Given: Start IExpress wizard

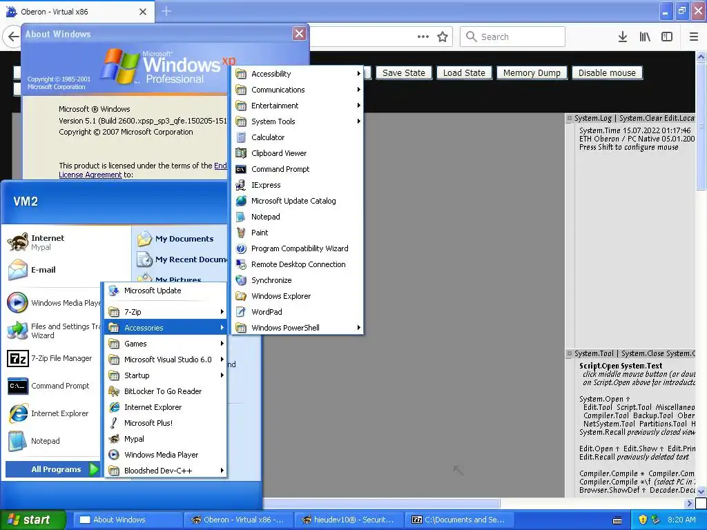Looking at the screenshot, I should pos(297,185).
